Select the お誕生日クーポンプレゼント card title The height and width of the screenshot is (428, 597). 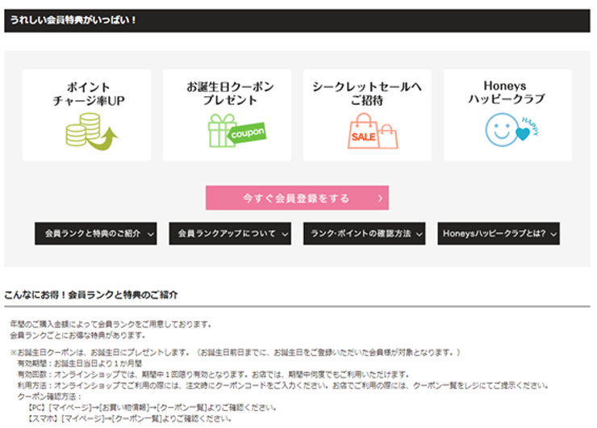click(230, 94)
